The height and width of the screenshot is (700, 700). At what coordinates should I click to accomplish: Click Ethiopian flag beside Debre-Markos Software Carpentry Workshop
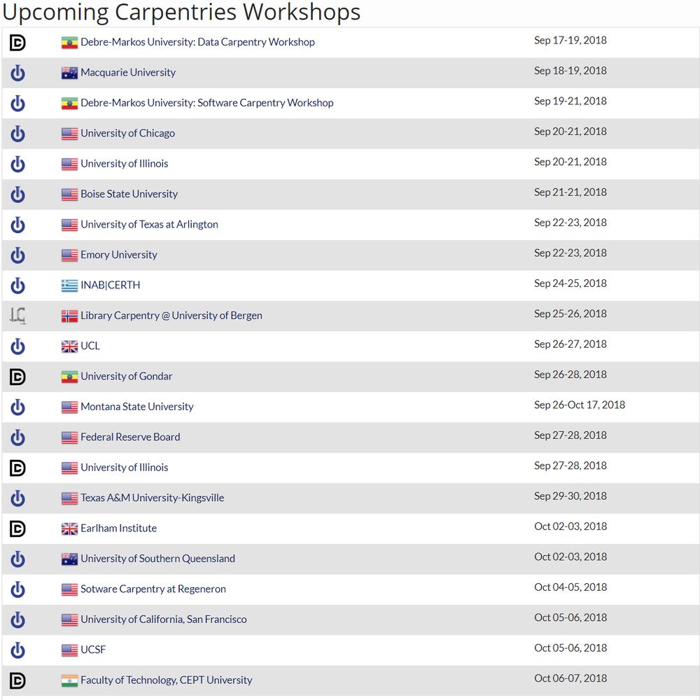69,104
